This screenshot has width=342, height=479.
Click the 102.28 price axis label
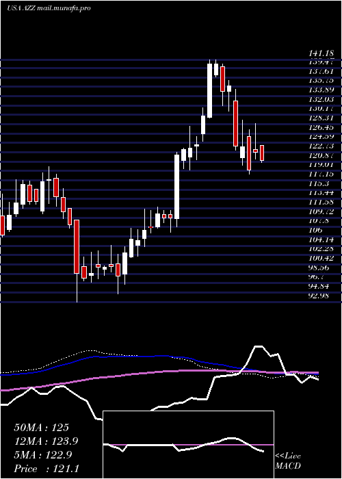point(321,248)
